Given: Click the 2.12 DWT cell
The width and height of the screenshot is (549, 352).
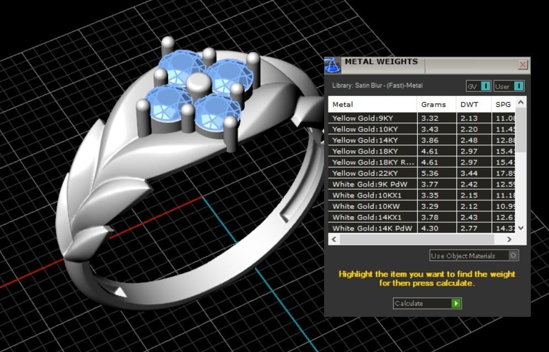Looking at the screenshot, I should (473, 206).
